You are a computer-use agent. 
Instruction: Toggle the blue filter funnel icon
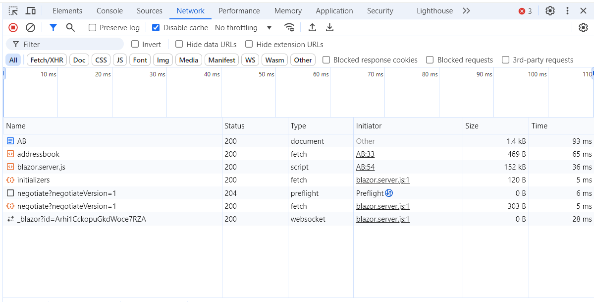pyautogui.click(x=54, y=27)
